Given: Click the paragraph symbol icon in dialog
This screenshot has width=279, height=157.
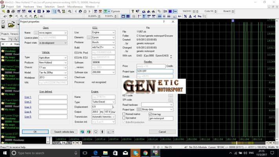Looking at the screenshot, I should 102,132.
